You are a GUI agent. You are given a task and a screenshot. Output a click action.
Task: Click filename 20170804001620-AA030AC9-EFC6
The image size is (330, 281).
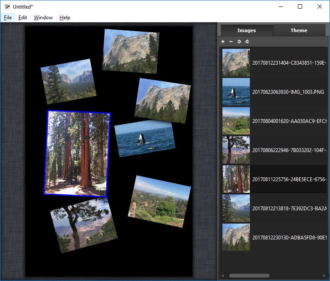click(289, 121)
